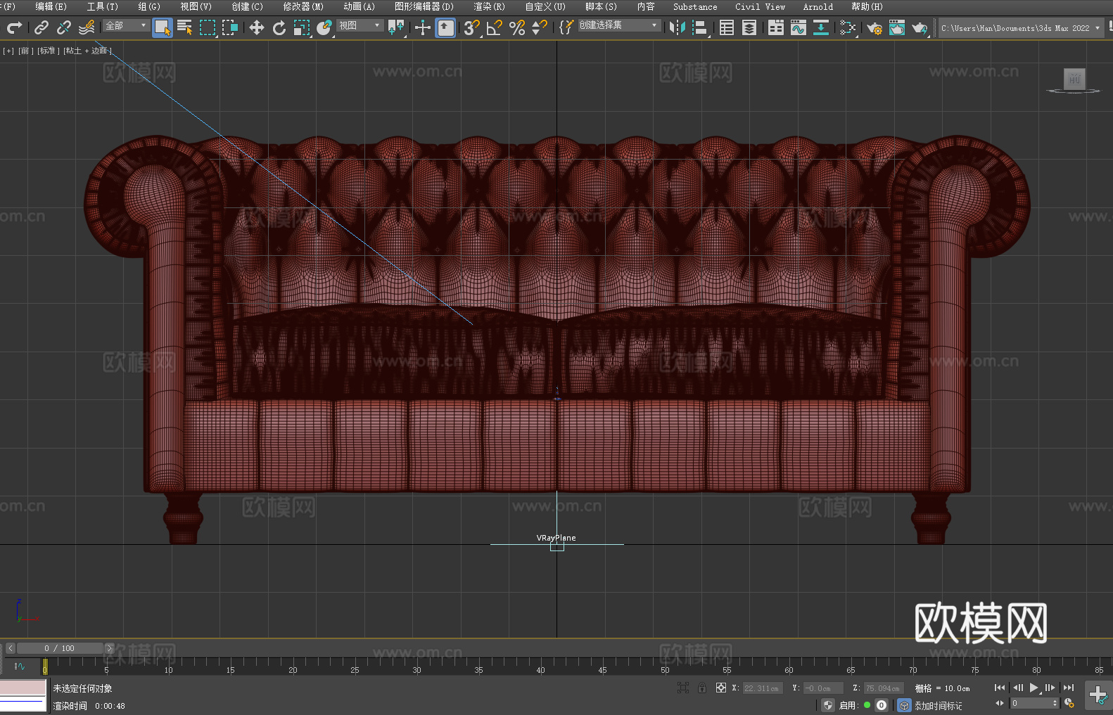The height and width of the screenshot is (715, 1113).
Task: Expand the 视图 reference coordinate dropdown
Action: [360, 25]
